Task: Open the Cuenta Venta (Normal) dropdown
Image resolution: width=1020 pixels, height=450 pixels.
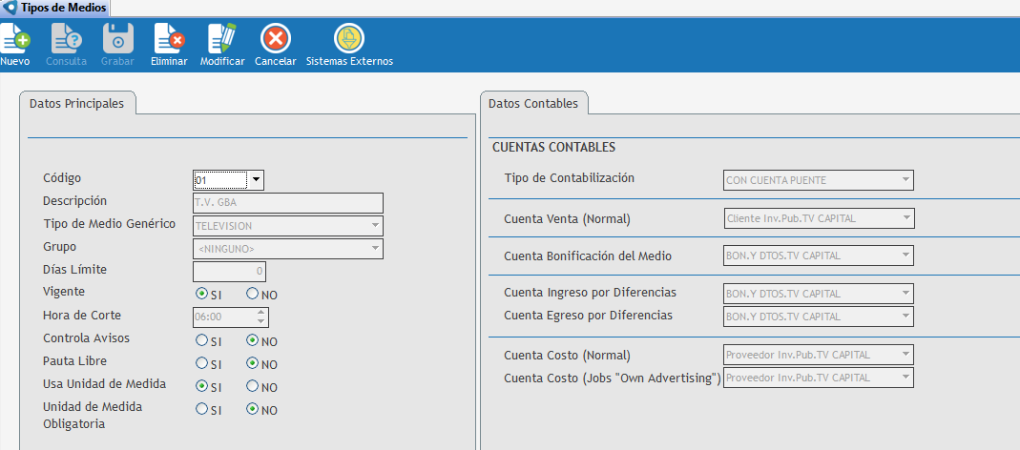Action: click(905, 218)
